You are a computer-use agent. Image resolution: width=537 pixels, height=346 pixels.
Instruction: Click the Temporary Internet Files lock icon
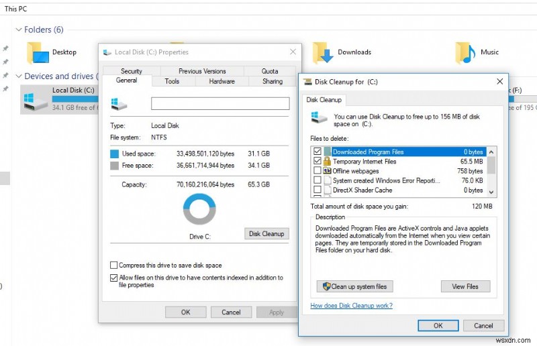pyautogui.click(x=328, y=161)
